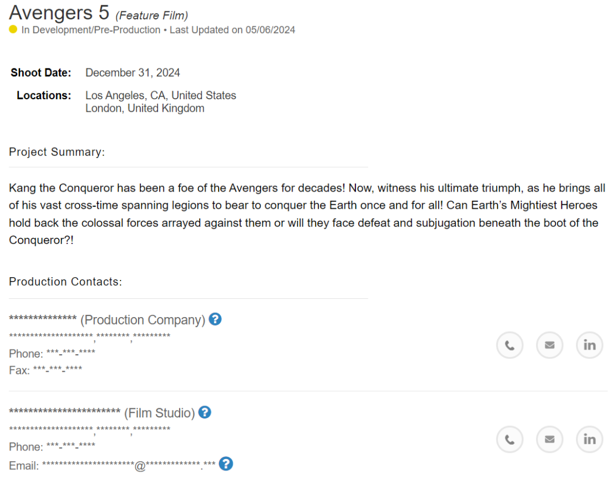Click the masked Film Studio email address

click(x=129, y=465)
